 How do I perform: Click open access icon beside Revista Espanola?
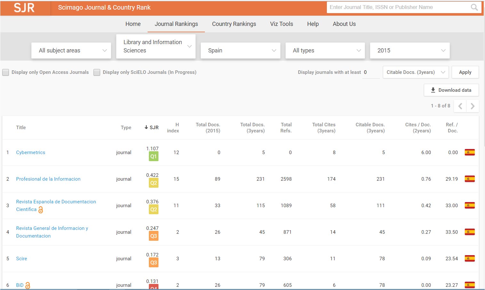pos(41,210)
